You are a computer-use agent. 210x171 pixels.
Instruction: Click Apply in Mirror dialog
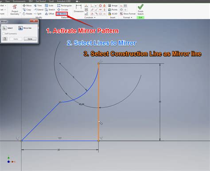[x=16, y=39]
